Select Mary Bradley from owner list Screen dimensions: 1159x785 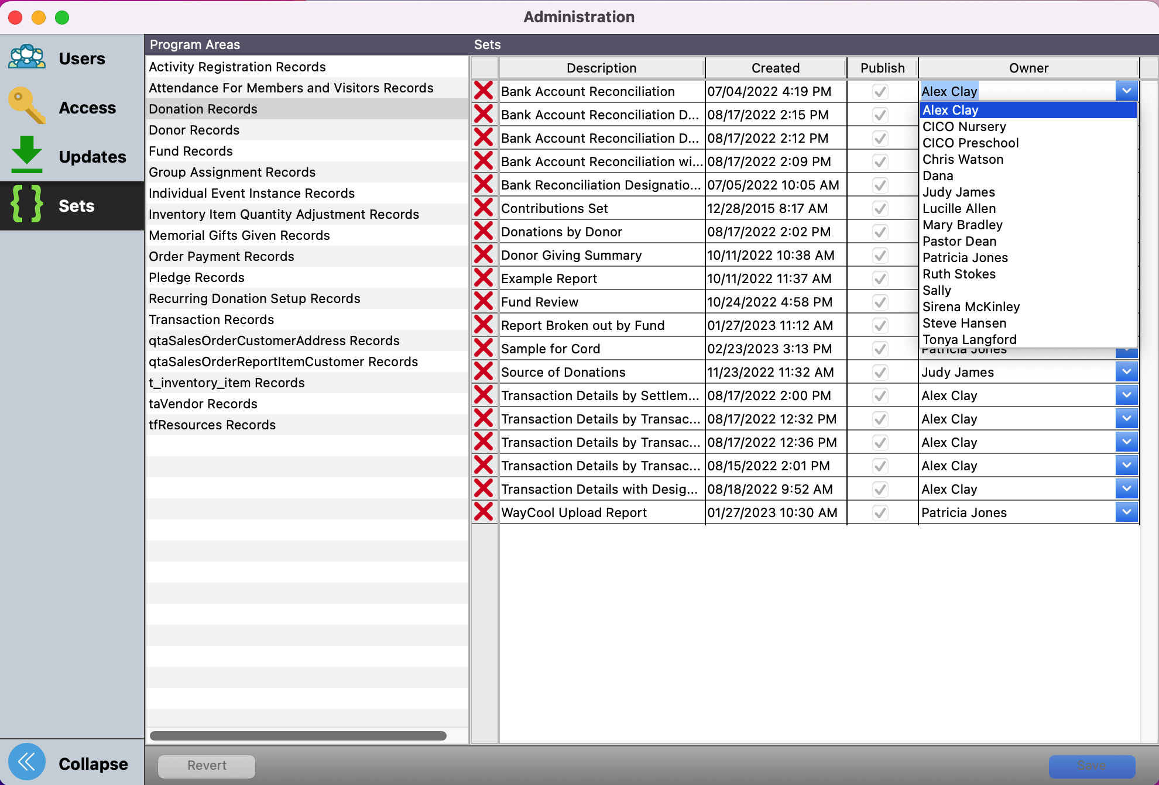tap(962, 225)
